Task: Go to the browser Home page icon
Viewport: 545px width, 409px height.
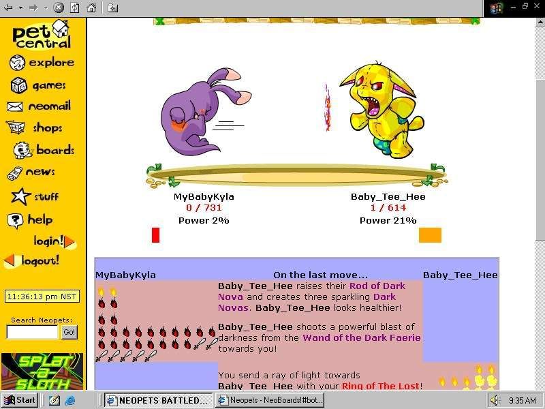Action: tap(91, 7)
